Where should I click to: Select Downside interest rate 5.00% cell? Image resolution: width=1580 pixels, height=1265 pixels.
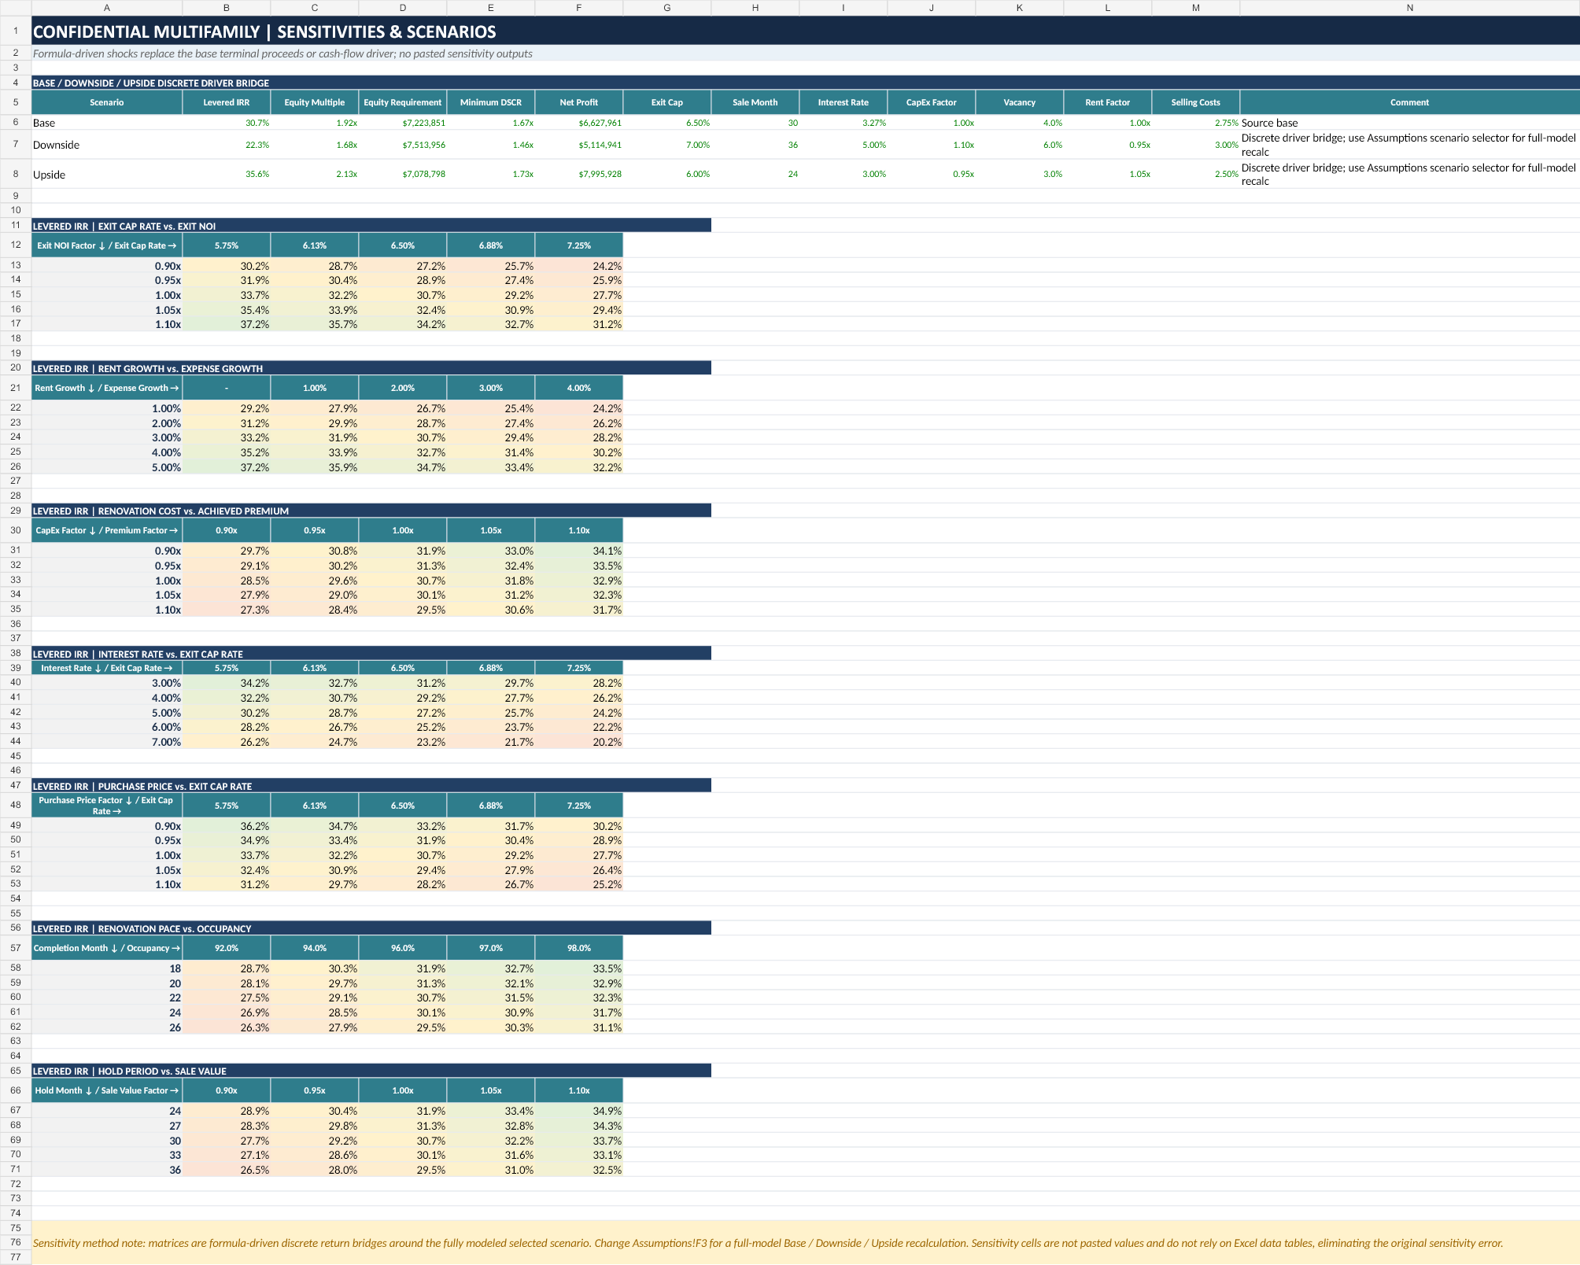(x=844, y=145)
